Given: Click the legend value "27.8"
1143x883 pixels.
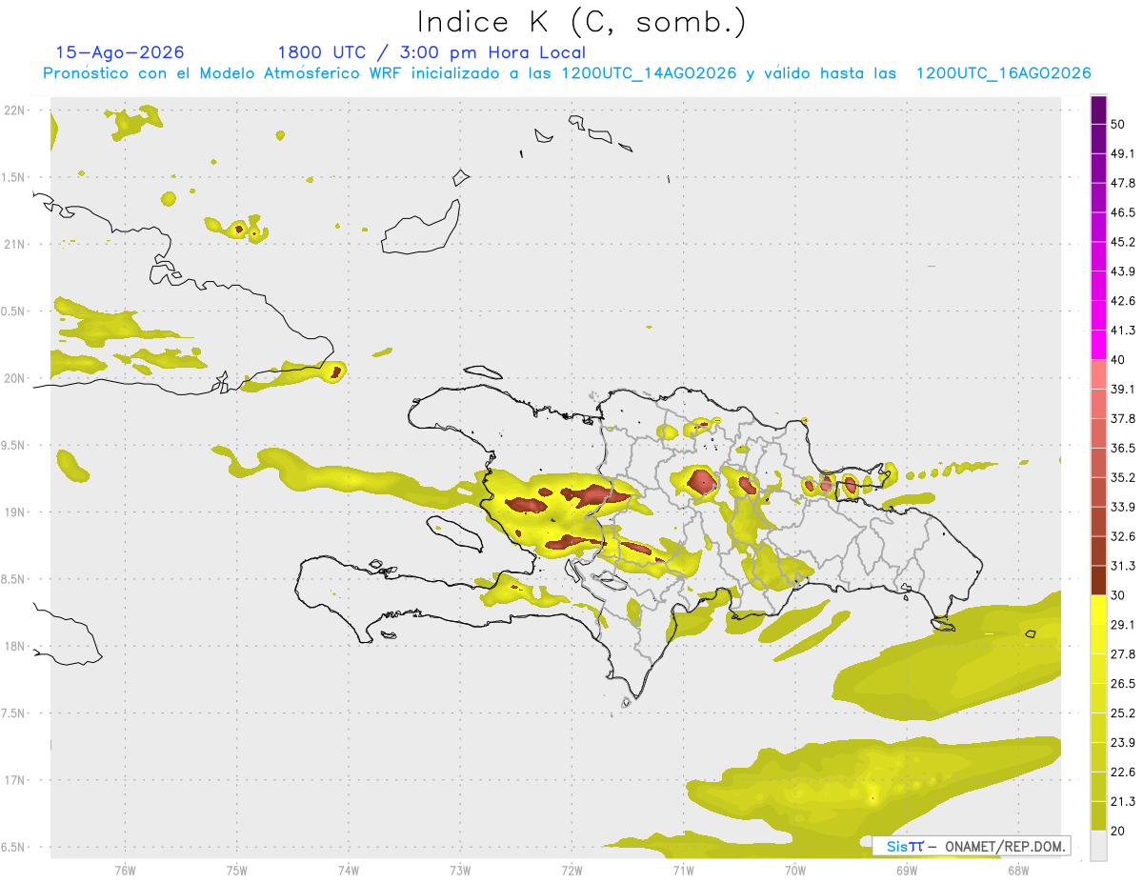Looking at the screenshot, I should point(1123,654).
